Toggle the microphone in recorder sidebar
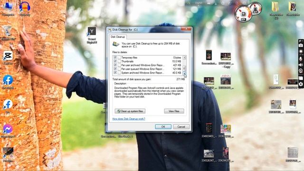 (x=301, y=58)
